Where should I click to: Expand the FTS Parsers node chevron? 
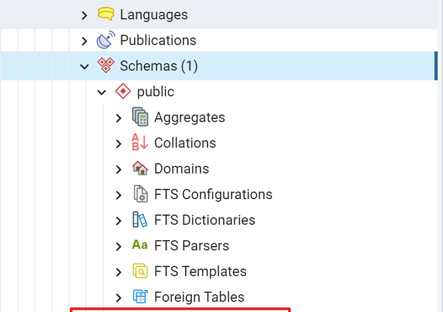(119, 247)
